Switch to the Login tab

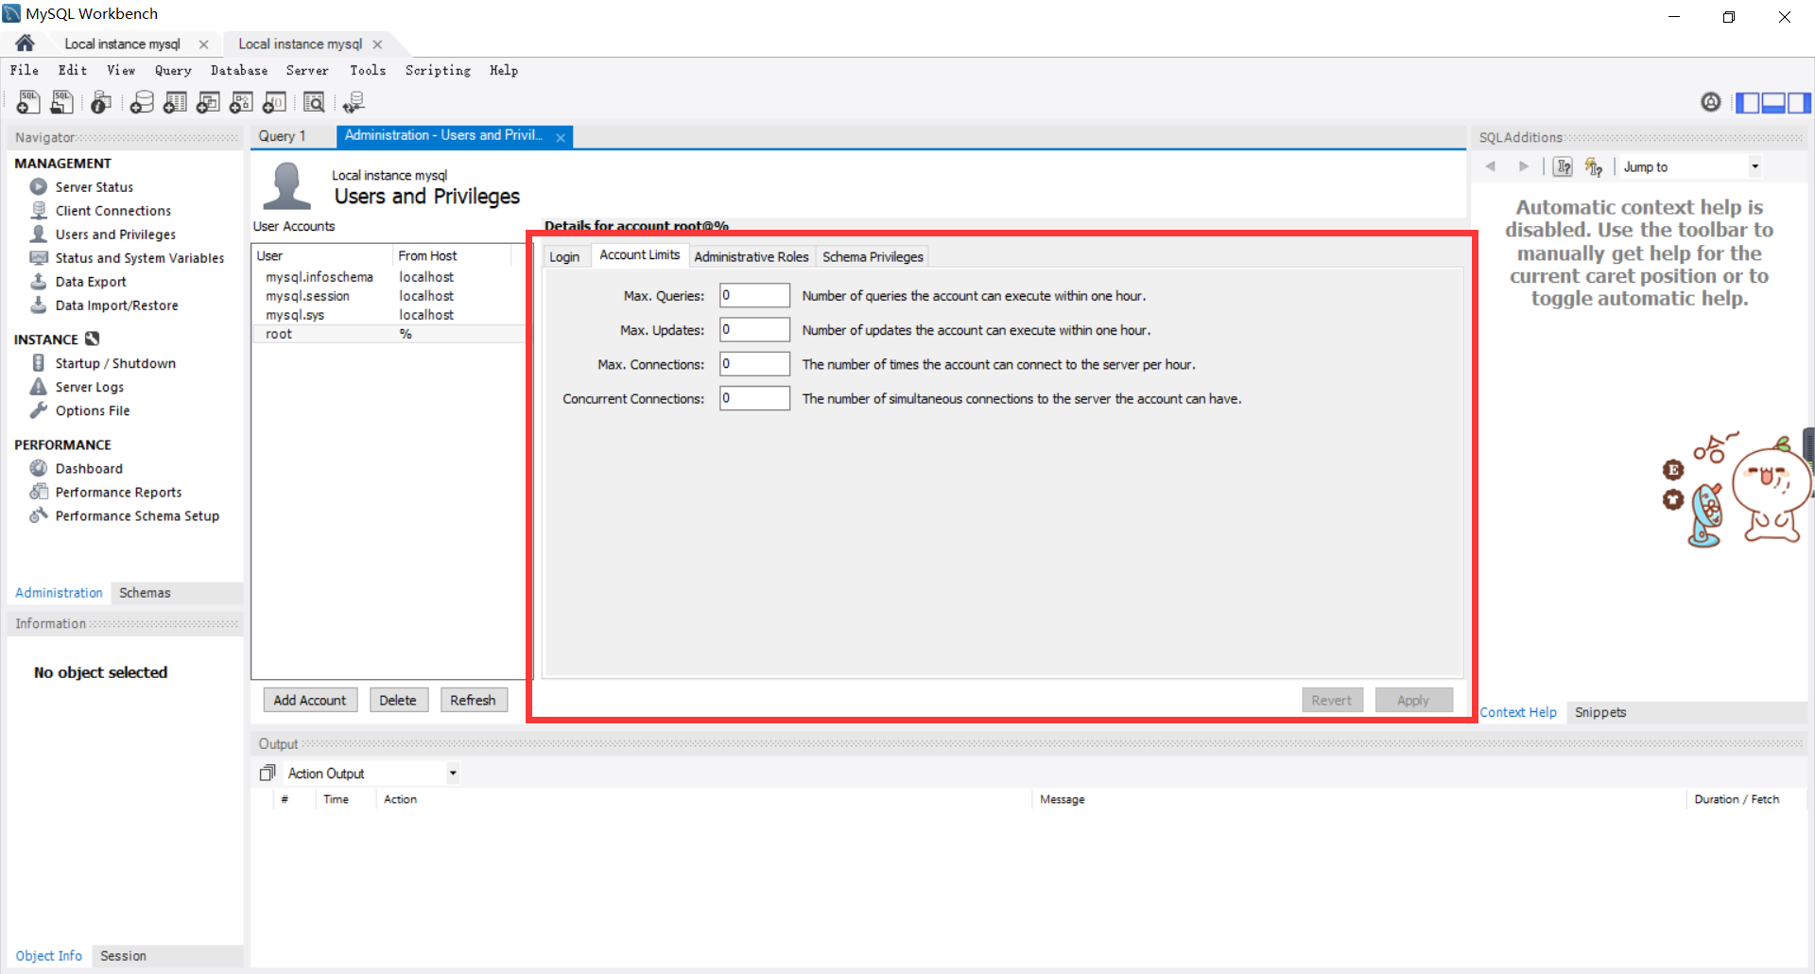(564, 257)
